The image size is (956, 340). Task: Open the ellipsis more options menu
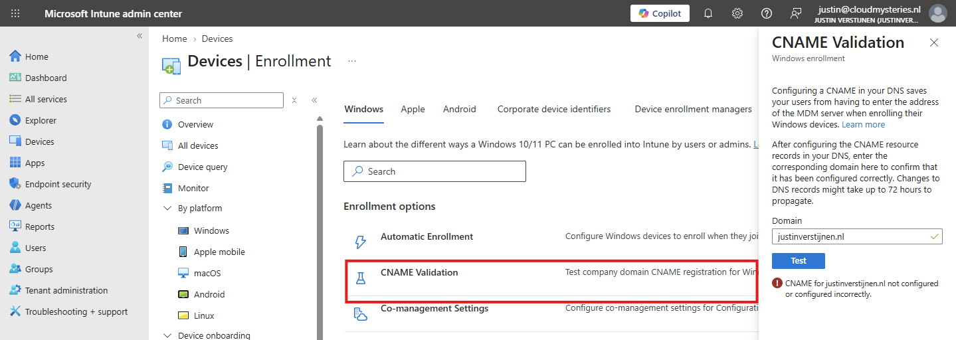pos(352,61)
